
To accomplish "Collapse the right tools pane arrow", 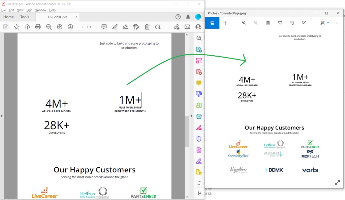I will (191, 116).
